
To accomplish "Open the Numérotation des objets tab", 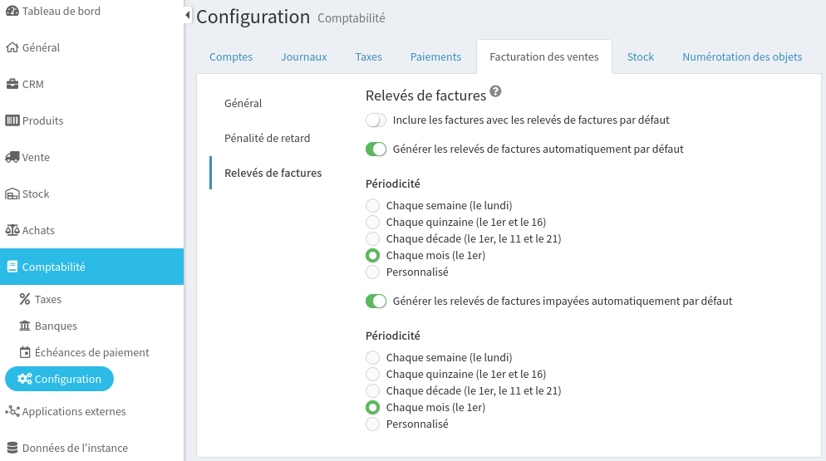I will (x=742, y=57).
